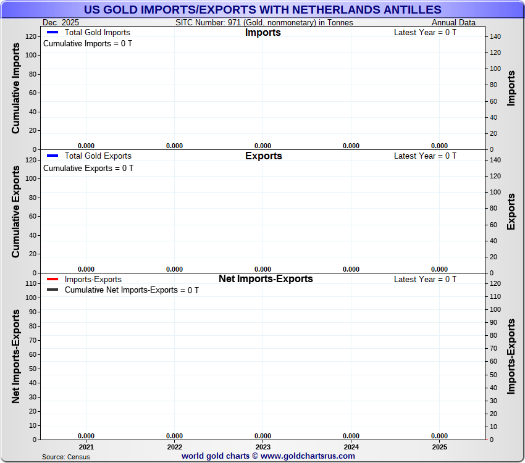The height and width of the screenshot is (463, 525).
Task: Click the 0.000 Exports value for 2022
Action: (175, 269)
